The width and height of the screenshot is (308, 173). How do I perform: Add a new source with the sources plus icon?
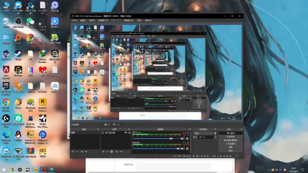pyautogui.click(x=103, y=151)
